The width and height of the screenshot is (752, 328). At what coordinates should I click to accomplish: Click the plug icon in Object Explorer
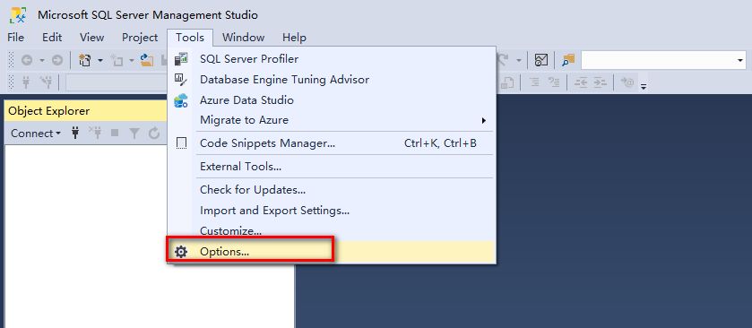[74, 133]
